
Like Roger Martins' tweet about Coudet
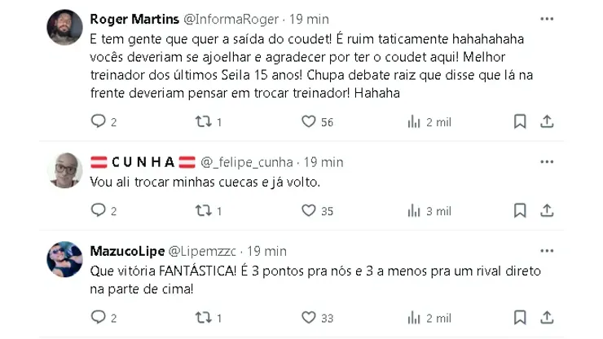click(309, 121)
